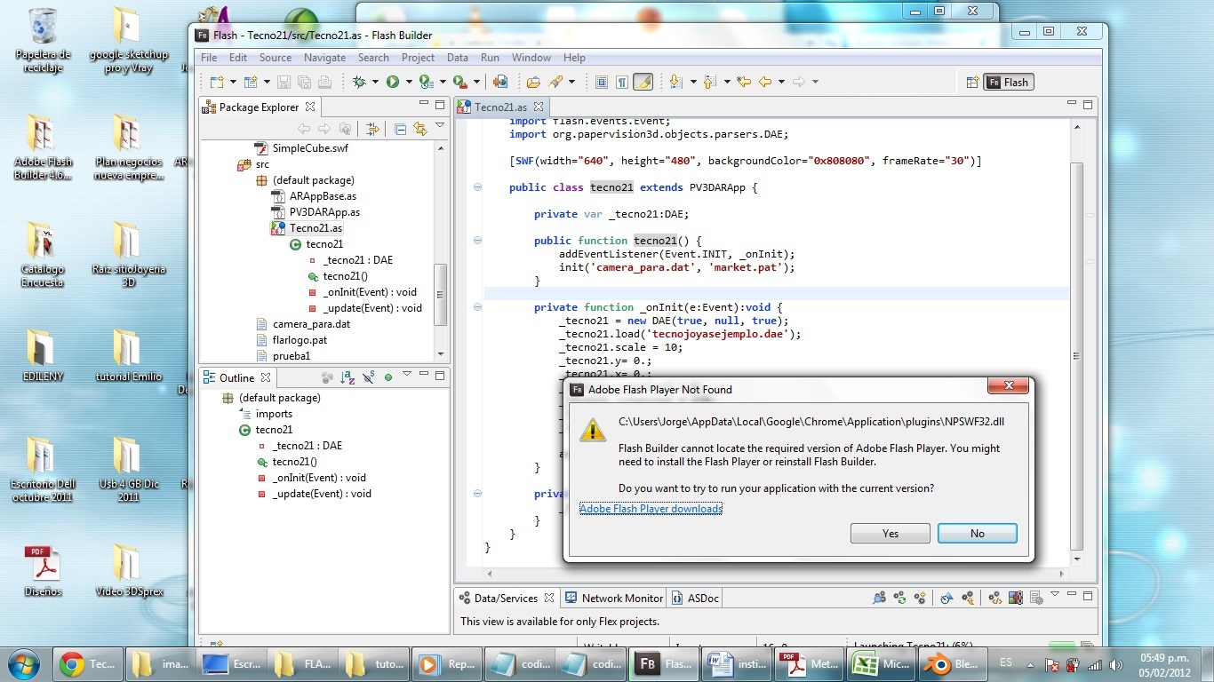Open the Navigate menu
This screenshot has width=1214, height=682.
point(324,57)
